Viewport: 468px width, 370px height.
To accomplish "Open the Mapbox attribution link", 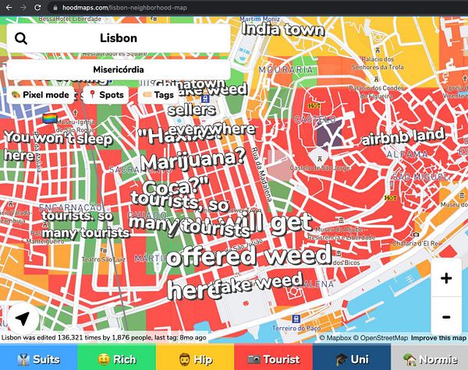I will (x=335, y=338).
